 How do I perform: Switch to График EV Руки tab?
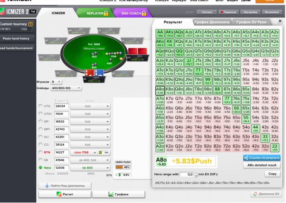point(251,22)
